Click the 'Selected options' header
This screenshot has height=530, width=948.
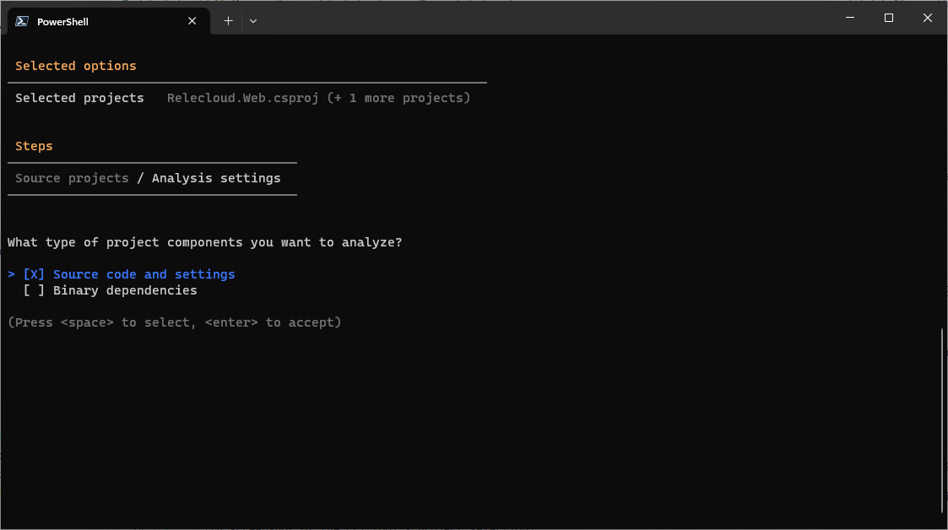(74, 65)
